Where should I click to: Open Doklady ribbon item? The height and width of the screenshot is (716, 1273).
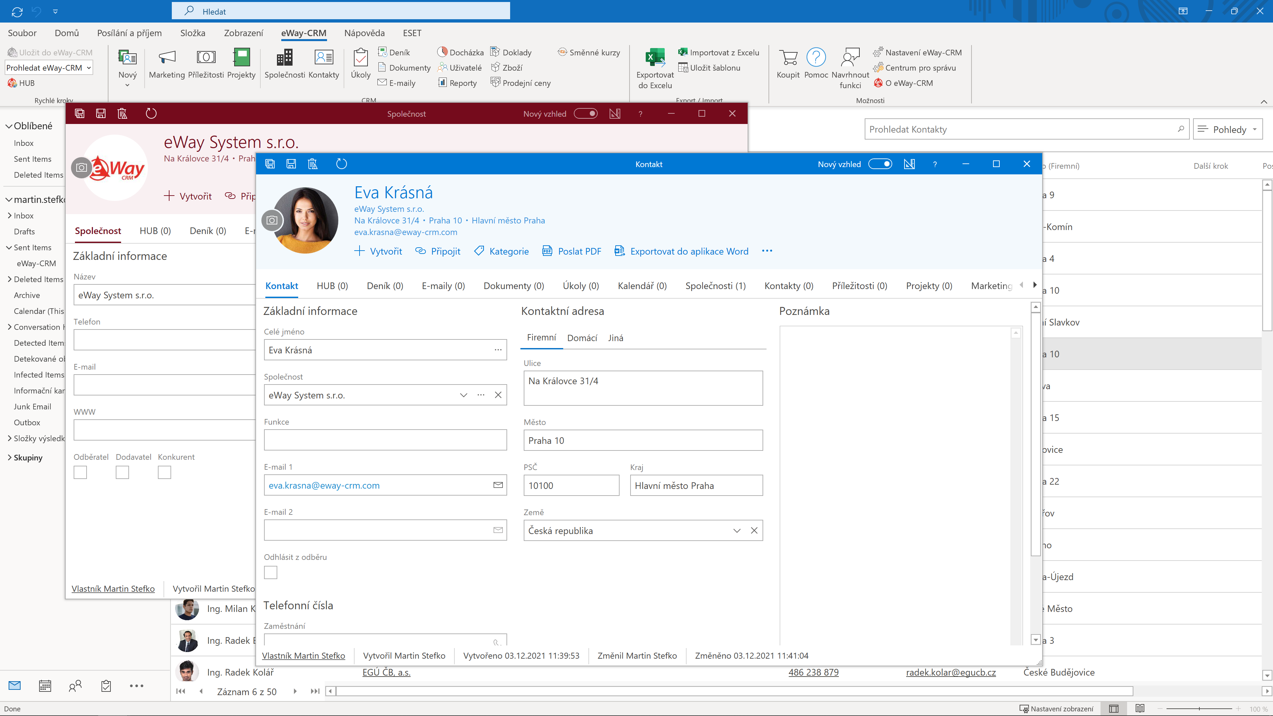[x=511, y=52]
